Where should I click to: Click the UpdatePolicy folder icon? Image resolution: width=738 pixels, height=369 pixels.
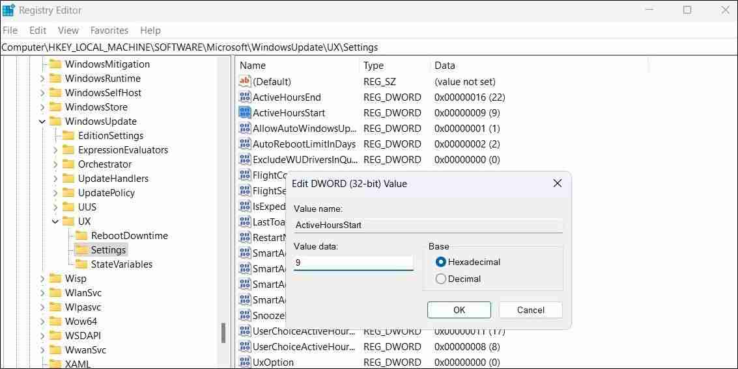tap(68, 192)
